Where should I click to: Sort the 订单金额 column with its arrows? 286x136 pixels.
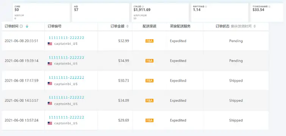[128, 26]
